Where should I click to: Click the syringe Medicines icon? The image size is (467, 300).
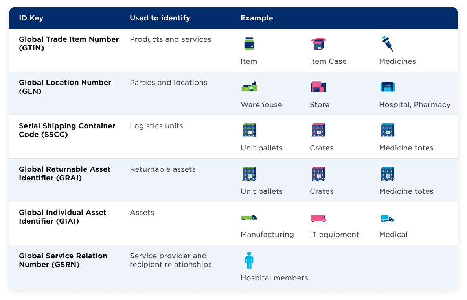click(388, 44)
